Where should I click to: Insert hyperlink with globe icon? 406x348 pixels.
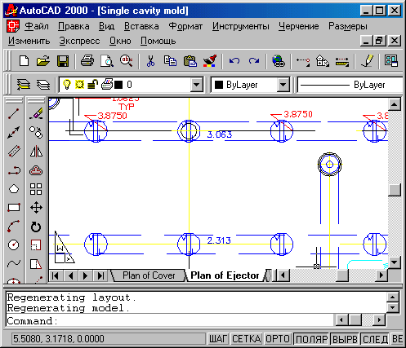(x=279, y=61)
